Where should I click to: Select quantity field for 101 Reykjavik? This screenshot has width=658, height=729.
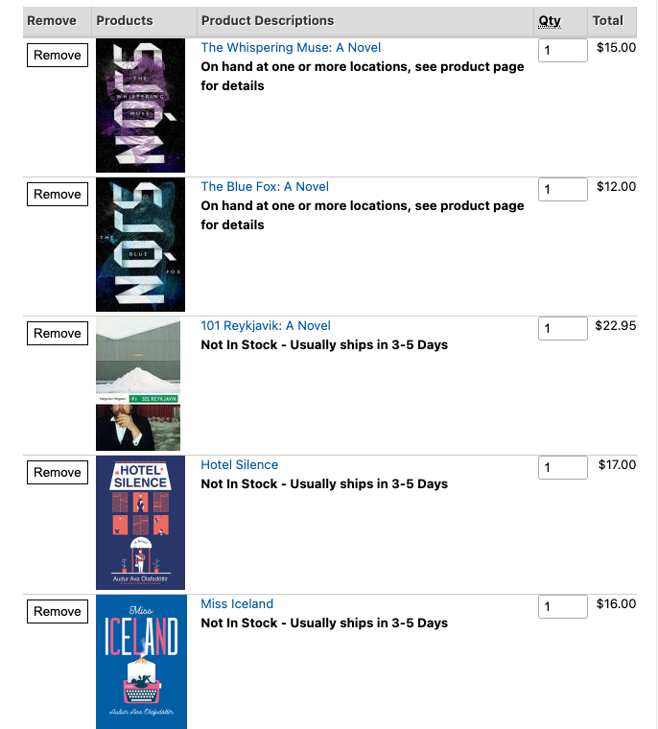click(x=562, y=328)
